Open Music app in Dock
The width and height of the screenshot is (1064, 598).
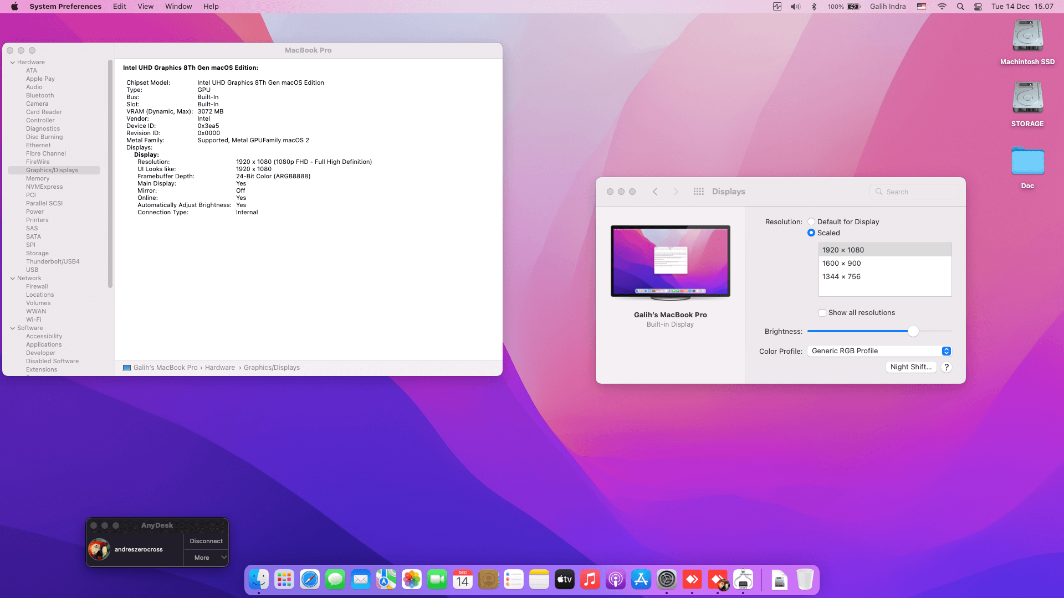click(x=590, y=580)
